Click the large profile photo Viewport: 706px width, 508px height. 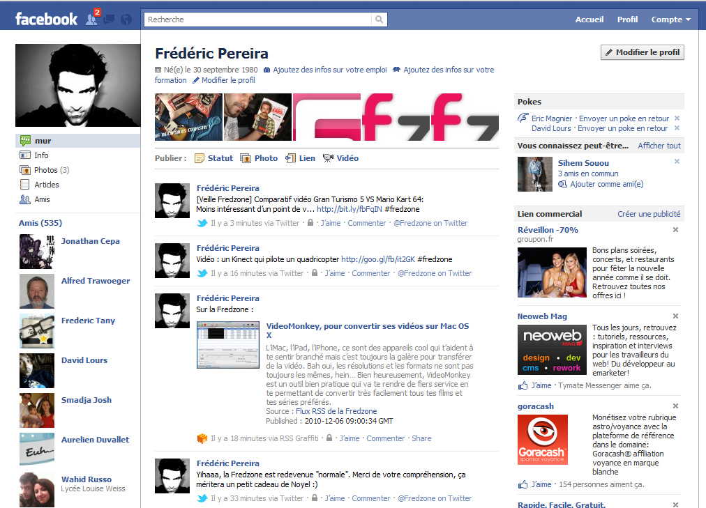coord(78,86)
